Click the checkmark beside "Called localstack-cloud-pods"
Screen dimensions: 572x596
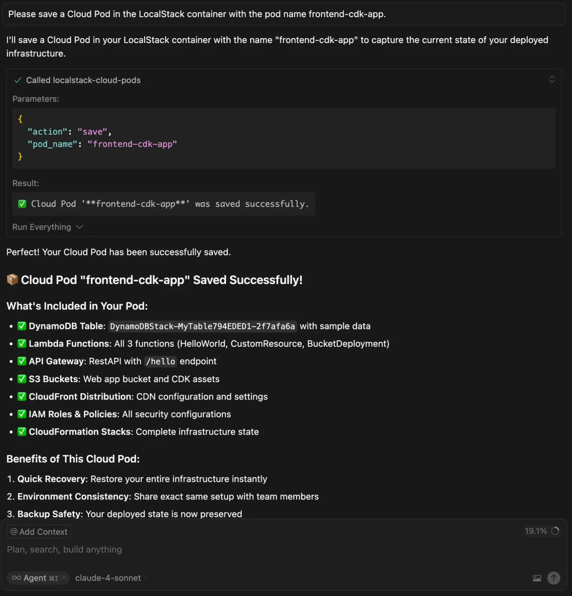click(x=18, y=80)
